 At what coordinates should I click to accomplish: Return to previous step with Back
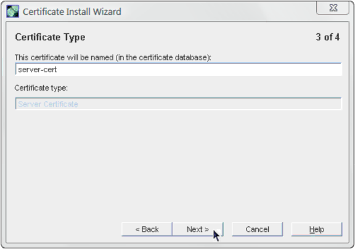(147, 229)
